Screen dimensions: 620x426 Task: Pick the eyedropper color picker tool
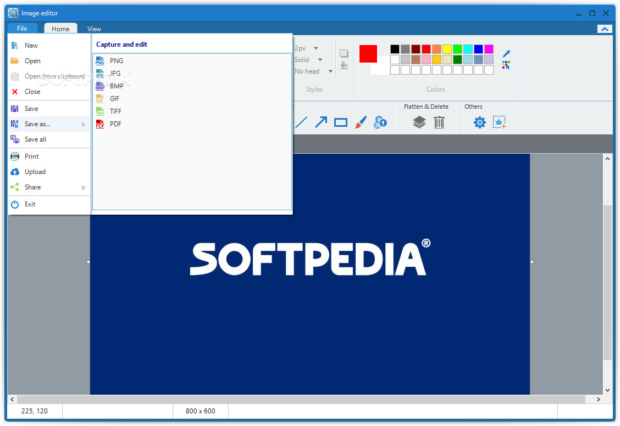(x=506, y=54)
